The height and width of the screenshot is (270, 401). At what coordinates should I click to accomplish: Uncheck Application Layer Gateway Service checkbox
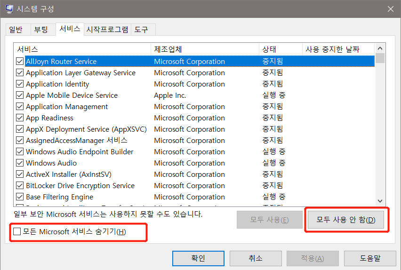click(x=20, y=72)
